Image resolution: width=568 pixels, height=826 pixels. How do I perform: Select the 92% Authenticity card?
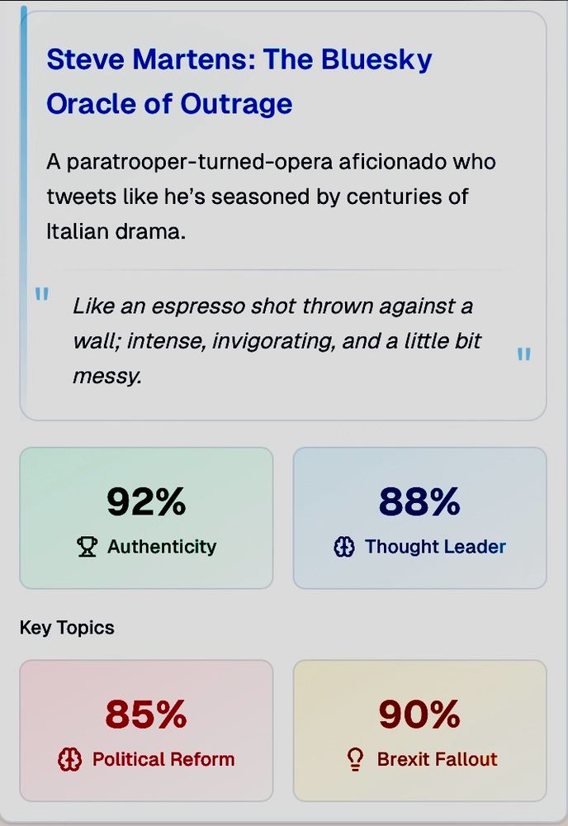(x=146, y=518)
